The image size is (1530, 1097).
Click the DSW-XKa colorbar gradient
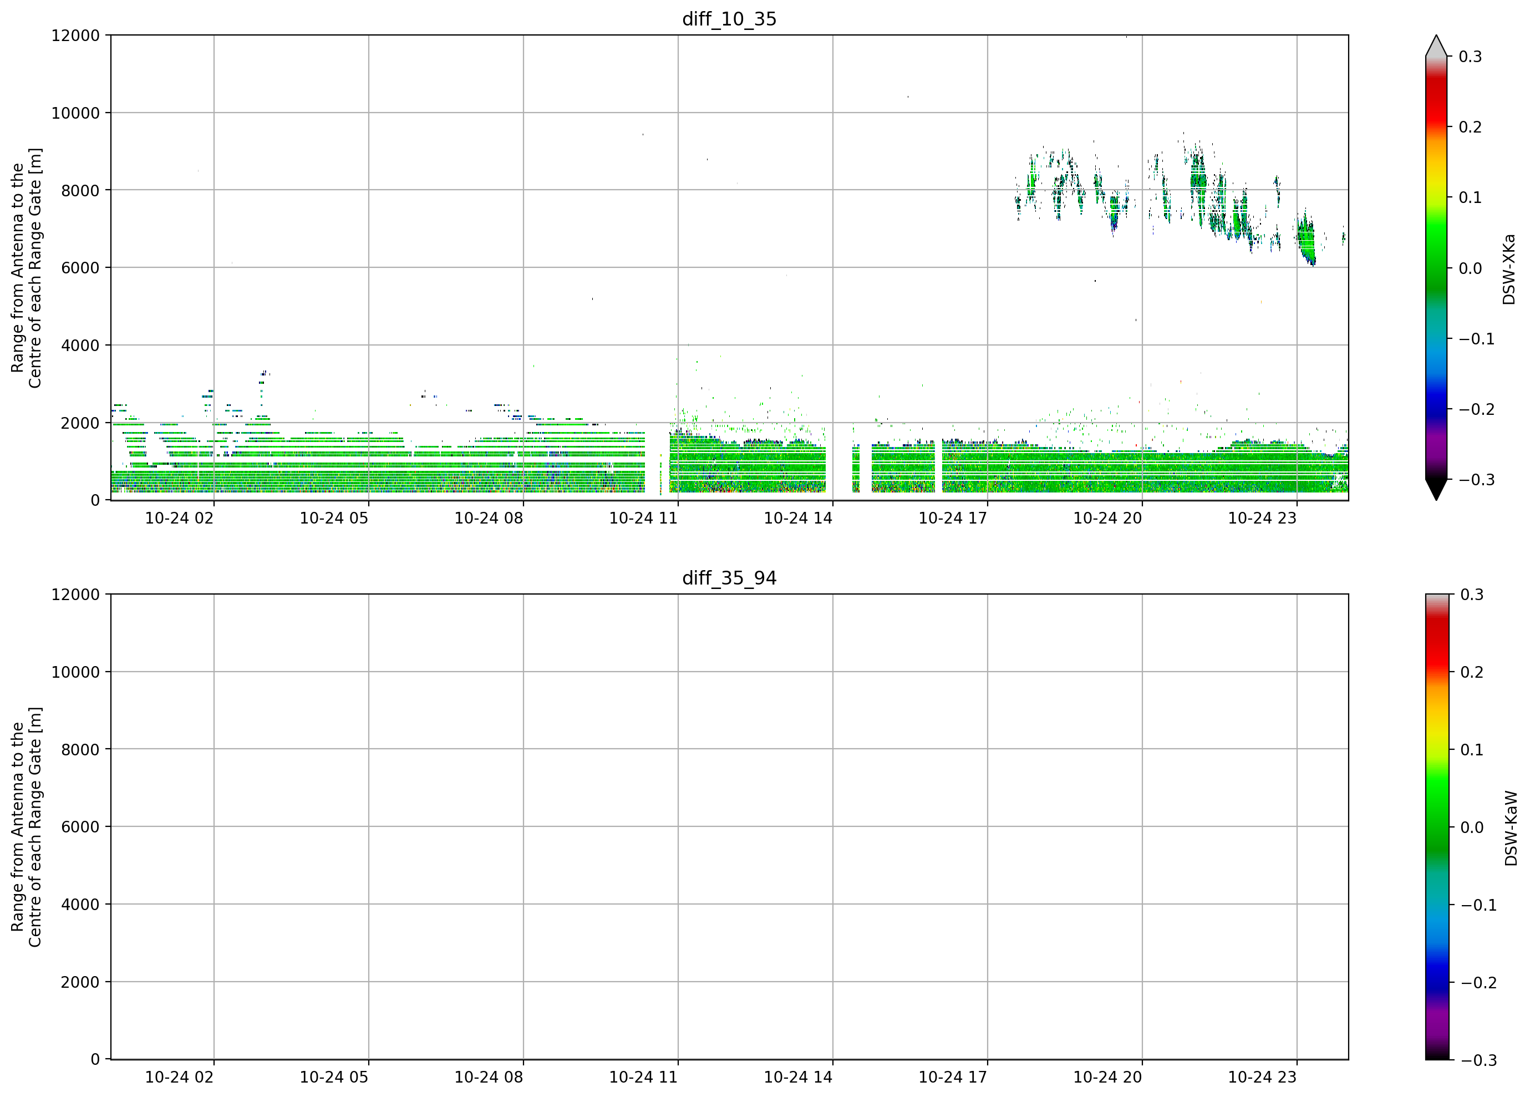(1436, 268)
